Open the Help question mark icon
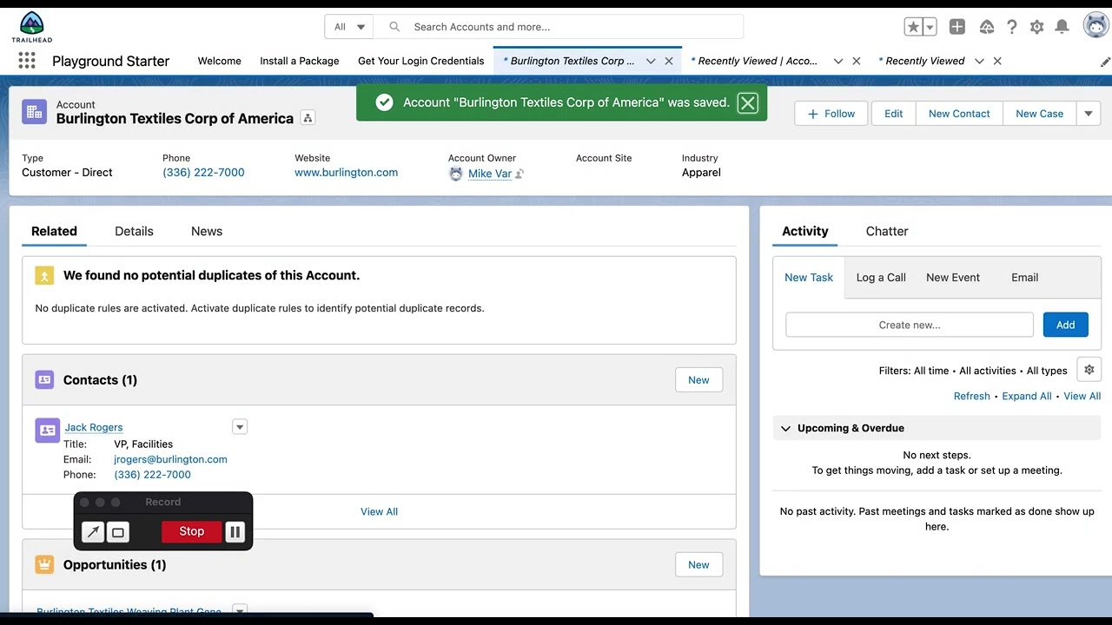This screenshot has height=625, width=1112. click(1011, 27)
